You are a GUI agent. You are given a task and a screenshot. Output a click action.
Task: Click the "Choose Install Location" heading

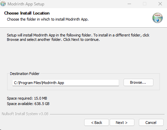pos(27,13)
